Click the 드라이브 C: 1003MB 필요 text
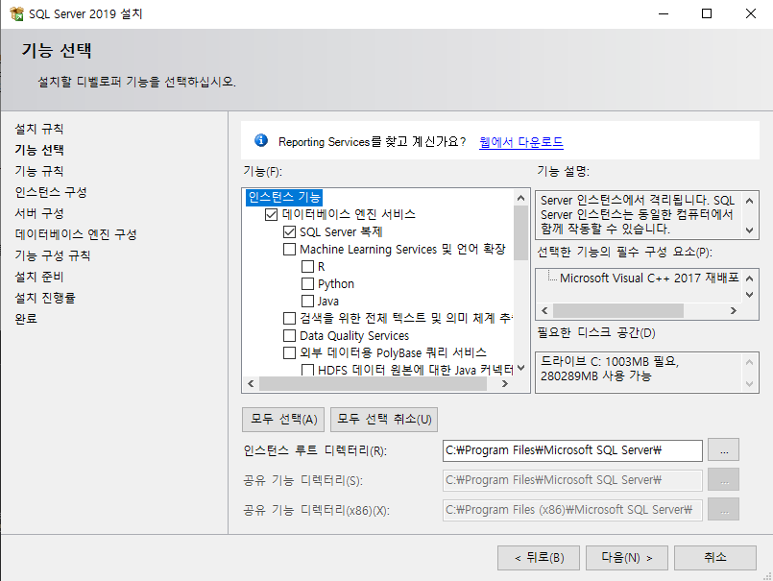This screenshot has width=773, height=581. (x=610, y=361)
